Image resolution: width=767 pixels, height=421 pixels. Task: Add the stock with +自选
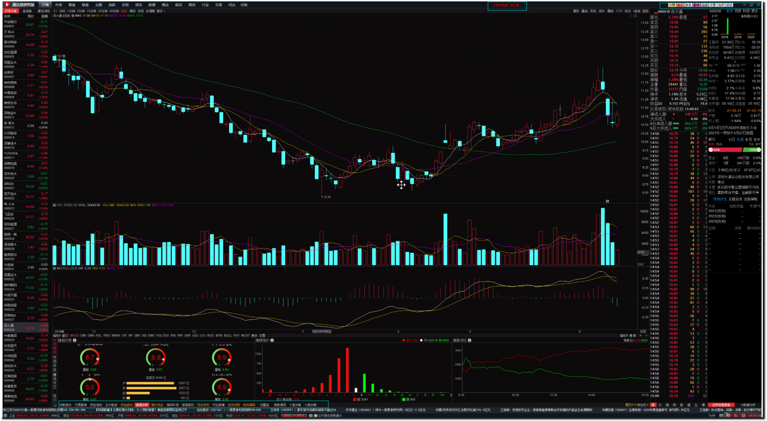[x=637, y=11]
